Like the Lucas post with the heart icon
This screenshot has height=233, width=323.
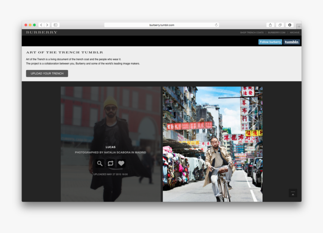121,163
